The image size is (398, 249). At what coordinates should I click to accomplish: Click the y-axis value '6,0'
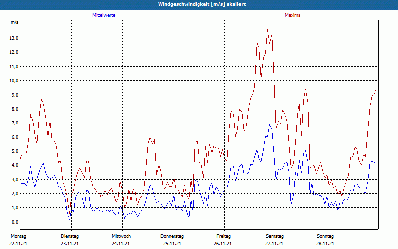[x=15, y=137]
